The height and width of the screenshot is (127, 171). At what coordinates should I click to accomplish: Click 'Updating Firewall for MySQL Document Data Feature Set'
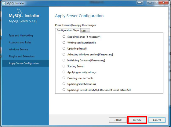[99, 90]
